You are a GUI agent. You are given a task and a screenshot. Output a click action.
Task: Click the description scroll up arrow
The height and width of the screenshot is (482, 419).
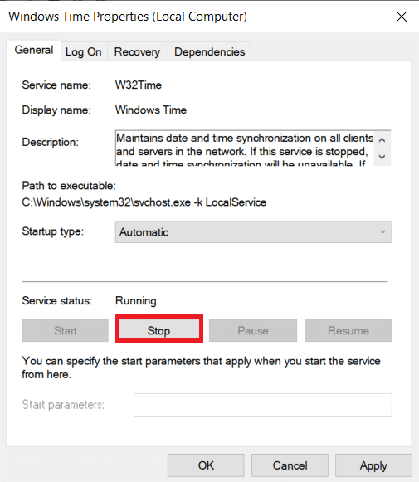coord(382,140)
